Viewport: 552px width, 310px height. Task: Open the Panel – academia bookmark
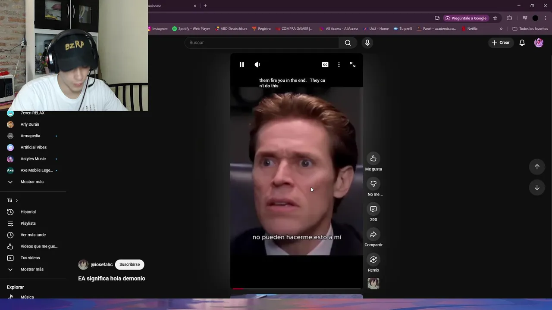coord(437,29)
